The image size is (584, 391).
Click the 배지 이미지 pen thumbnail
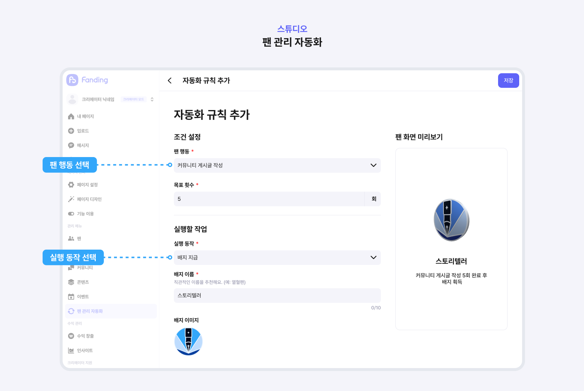pos(188,341)
